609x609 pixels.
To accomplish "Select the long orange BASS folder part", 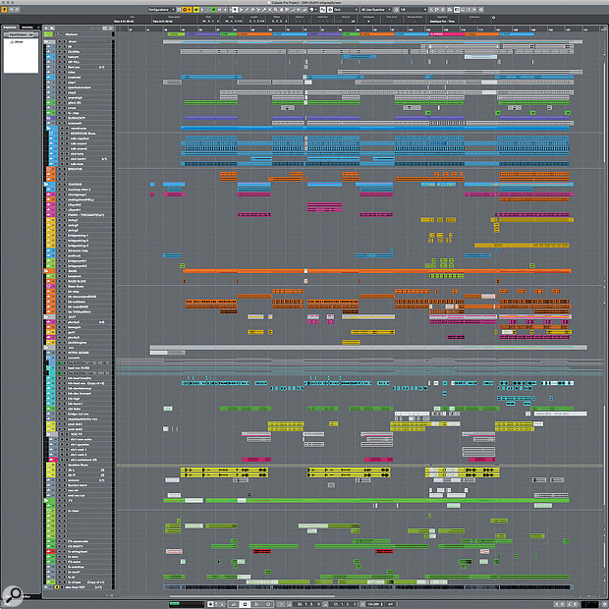I will point(377,271).
